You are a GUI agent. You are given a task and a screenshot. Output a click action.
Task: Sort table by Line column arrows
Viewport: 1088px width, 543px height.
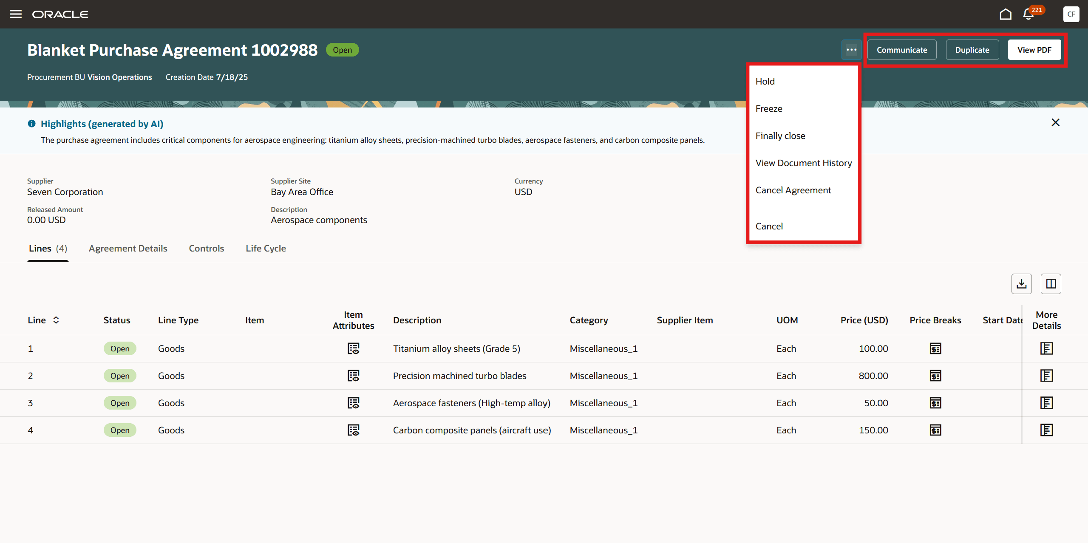click(x=56, y=320)
